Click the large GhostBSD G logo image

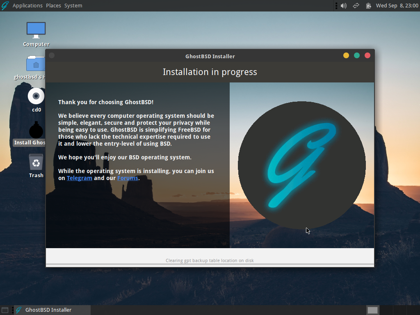click(301, 165)
